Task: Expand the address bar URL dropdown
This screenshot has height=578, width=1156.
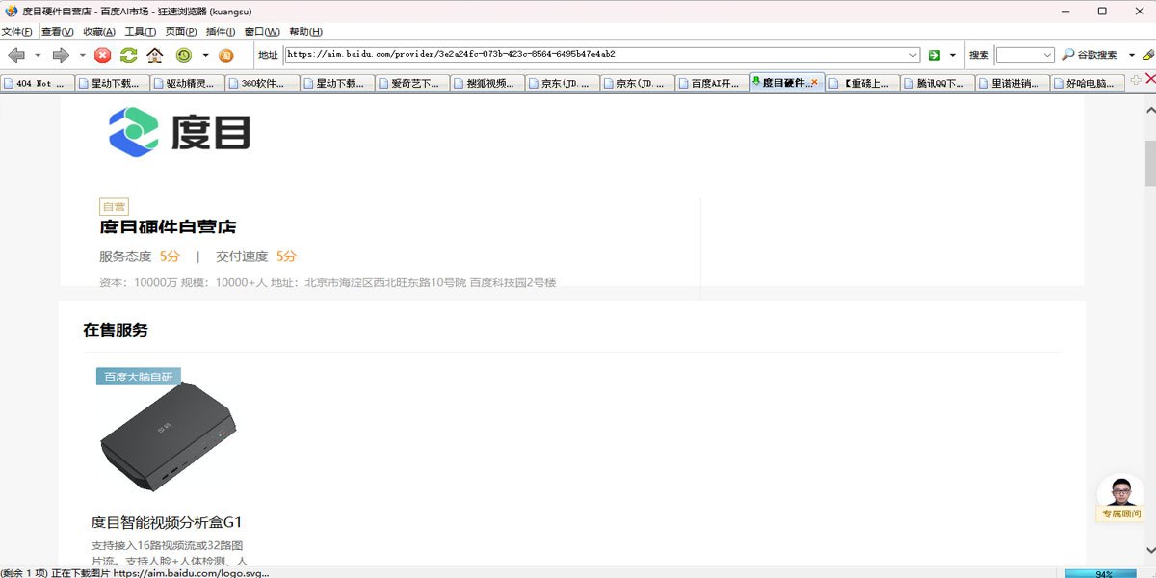Action: pos(911,55)
